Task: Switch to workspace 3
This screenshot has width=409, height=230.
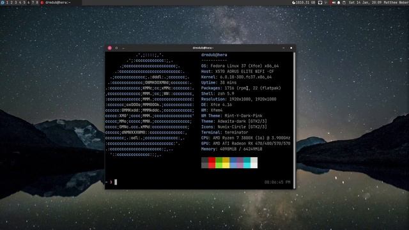Action: (x=15, y=3)
